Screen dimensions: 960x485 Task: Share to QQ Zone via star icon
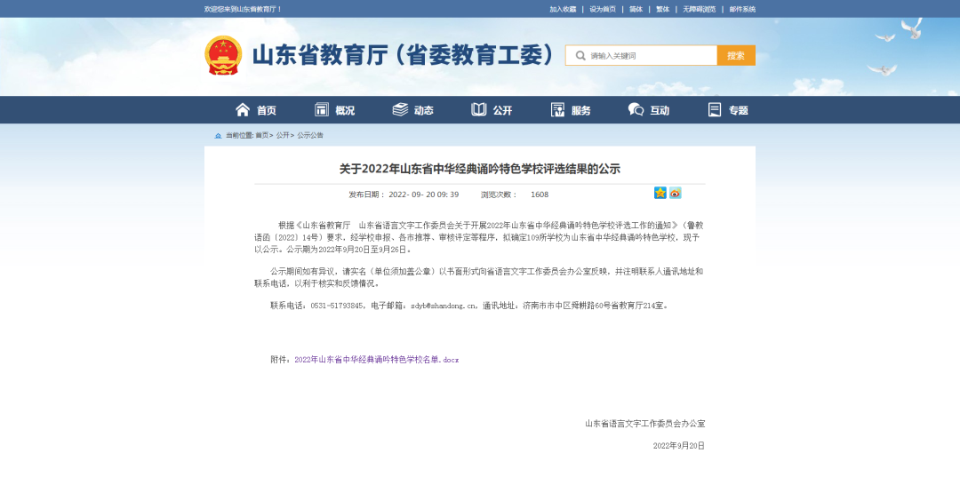coord(660,193)
